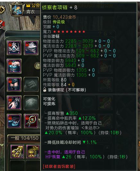Select the equipped leg armor icon

pos(14,84)
